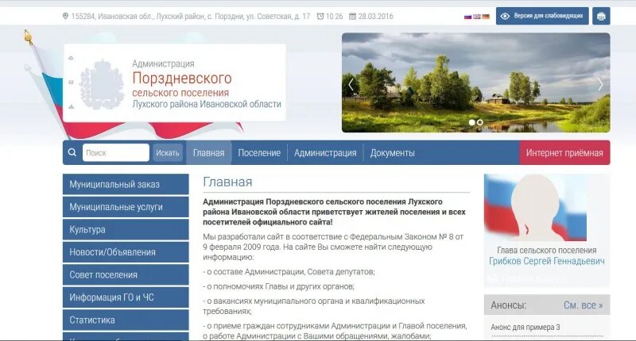Open Муниципальный заказ in the sidebar
This screenshot has height=341, width=636.
pos(126,184)
